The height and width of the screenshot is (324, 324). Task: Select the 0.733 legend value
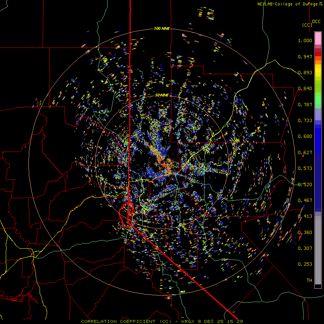coord(305,121)
